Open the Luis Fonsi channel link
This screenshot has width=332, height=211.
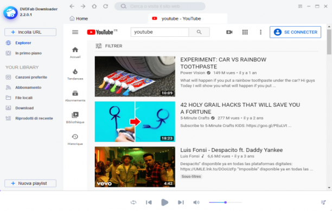click(190, 156)
